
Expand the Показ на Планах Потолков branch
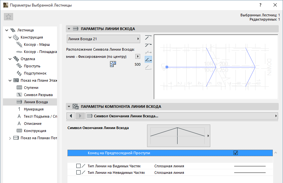tap(10, 138)
